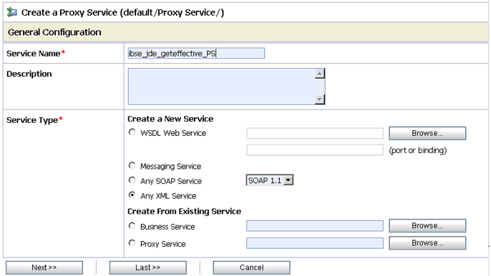491x276 pixels.
Task: Click the Last >> button
Action: tap(147, 267)
